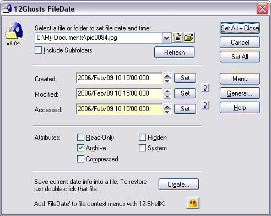Open the Menu button
The width and height of the screenshot is (271, 216).
(240, 79)
